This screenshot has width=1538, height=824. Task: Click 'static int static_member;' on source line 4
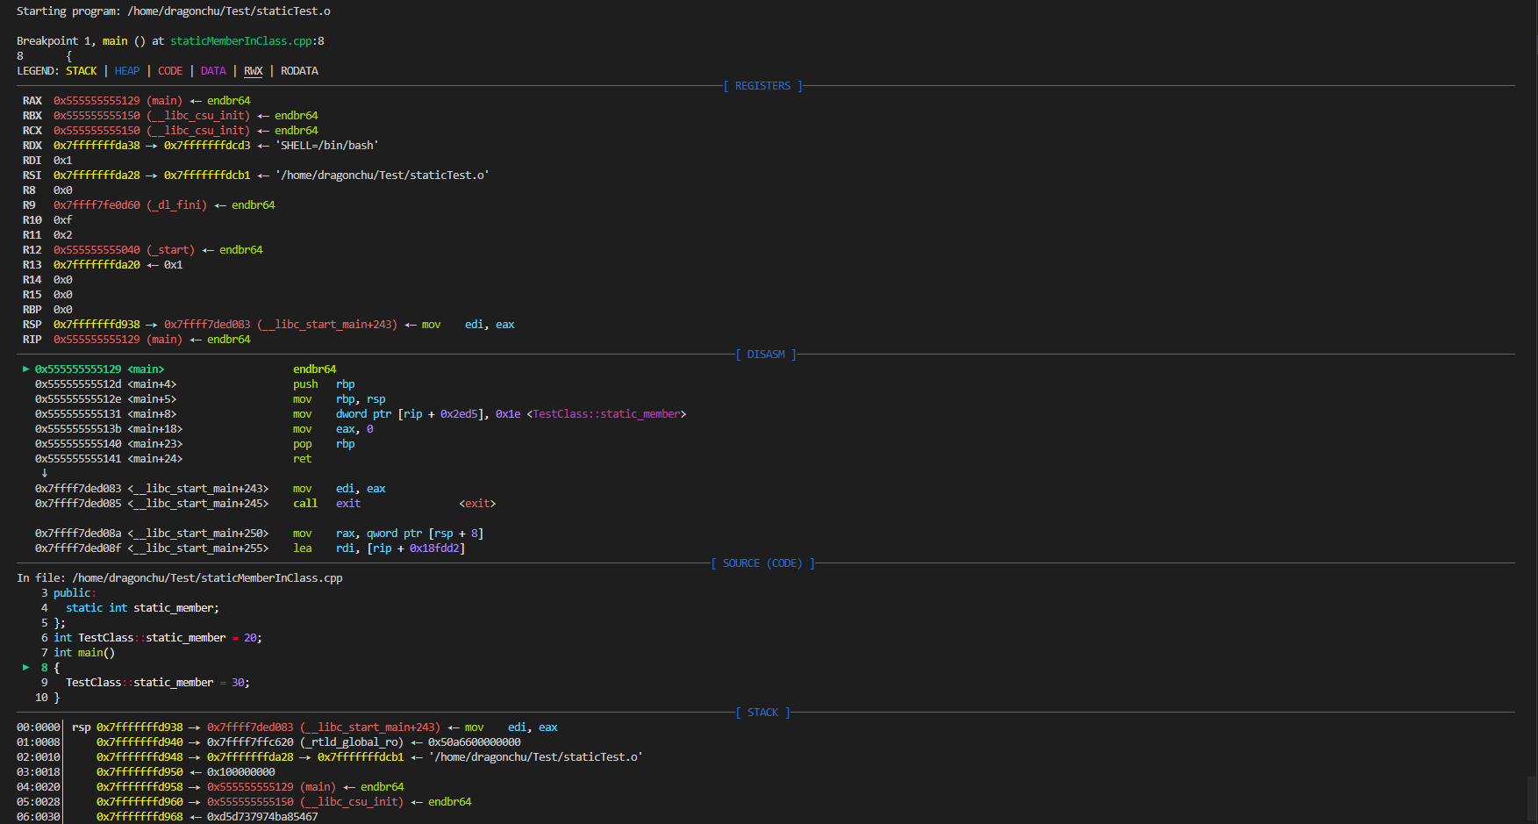point(143,608)
